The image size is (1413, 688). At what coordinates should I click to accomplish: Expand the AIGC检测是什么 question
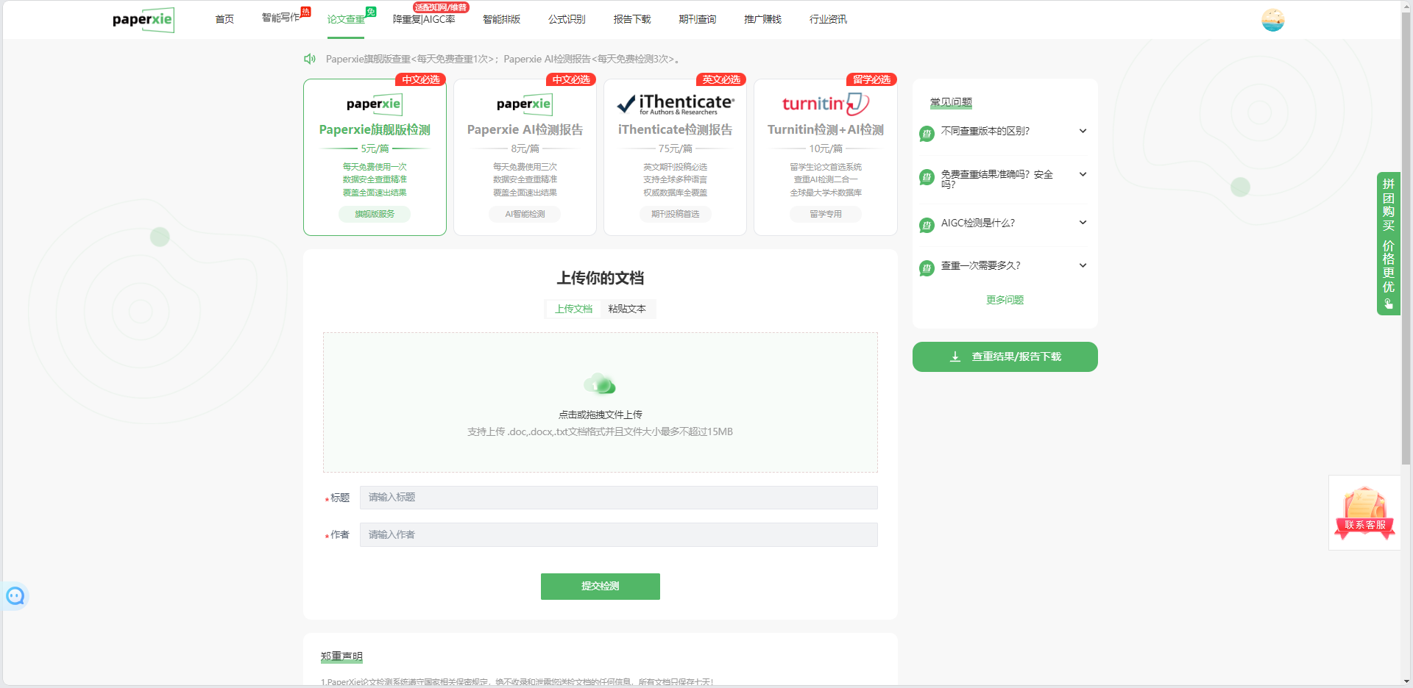click(x=1005, y=223)
